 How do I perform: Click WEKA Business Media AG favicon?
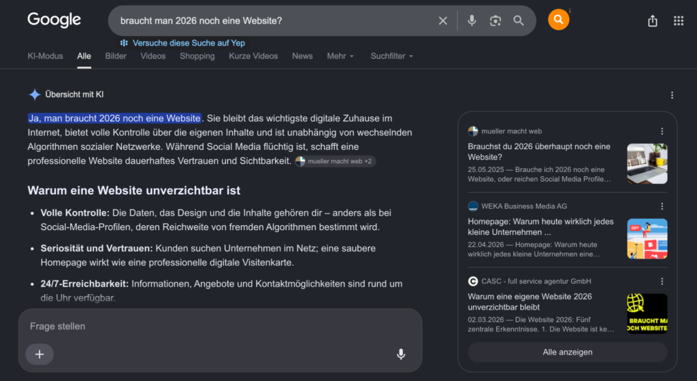pyautogui.click(x=473, y=206)
